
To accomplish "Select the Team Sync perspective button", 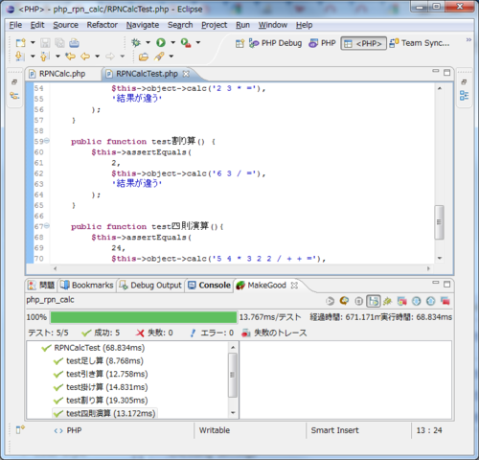I will (x=420, y=43).
